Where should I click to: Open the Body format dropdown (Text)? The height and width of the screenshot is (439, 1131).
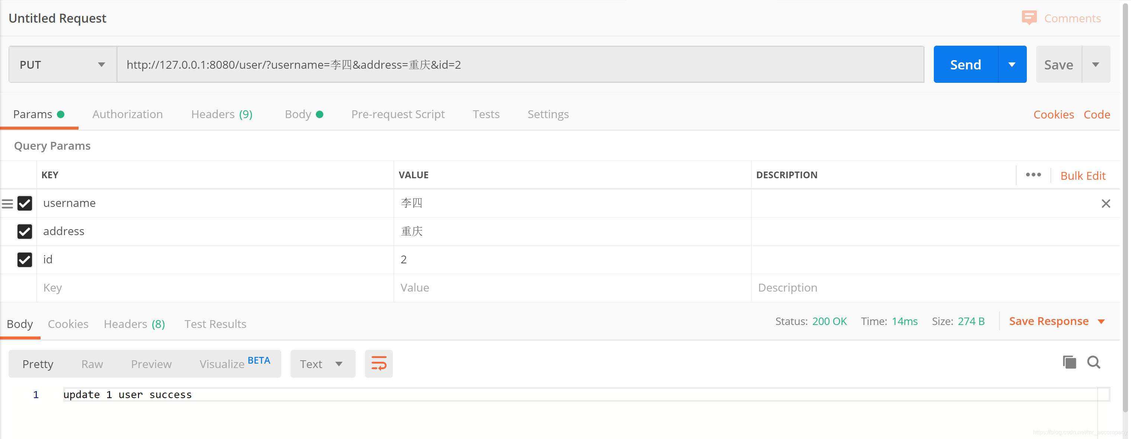tap(322, 364)
